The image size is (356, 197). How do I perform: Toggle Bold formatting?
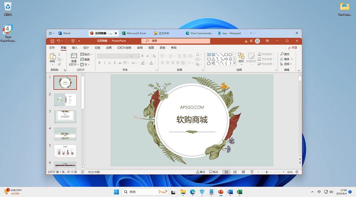pyautogui.click(x=99, y=63)
